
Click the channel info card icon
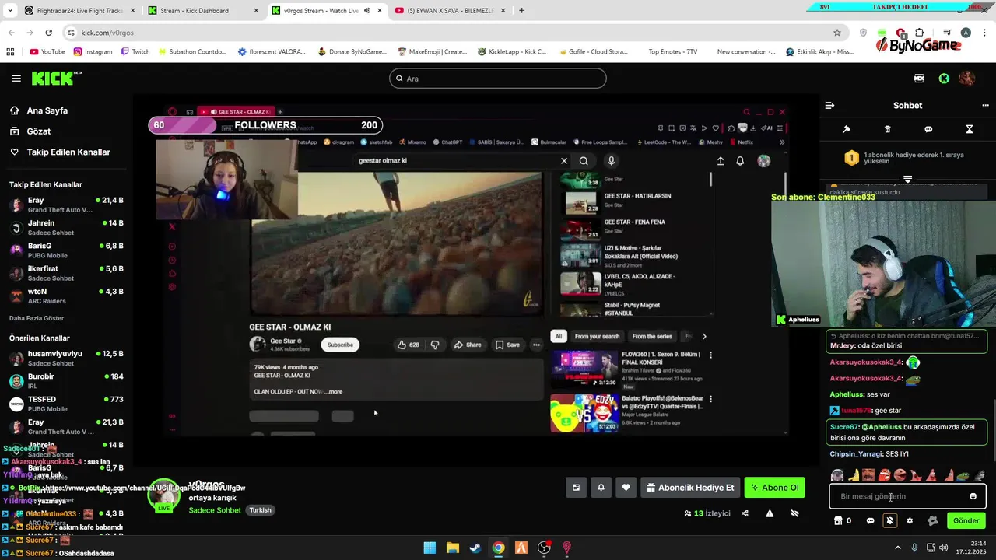tap(576, 488)
